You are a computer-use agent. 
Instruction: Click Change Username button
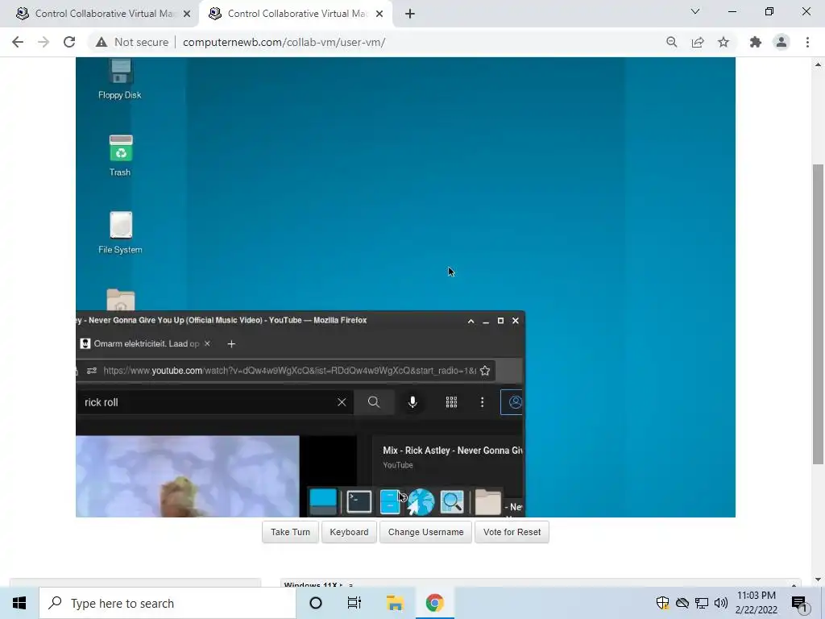coord(425,532)
